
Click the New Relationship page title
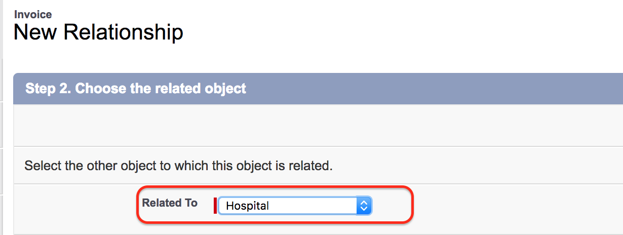click(98, 32)
